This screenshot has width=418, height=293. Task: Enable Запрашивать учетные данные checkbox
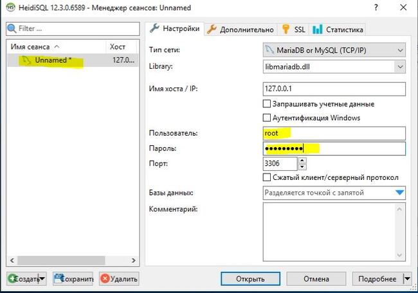[267, 103]
